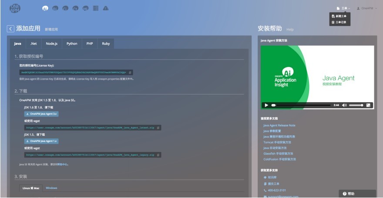Choose 新建工单 from the dropdown
This screenshot has width=383, height=198.
[x=340, y=16]
